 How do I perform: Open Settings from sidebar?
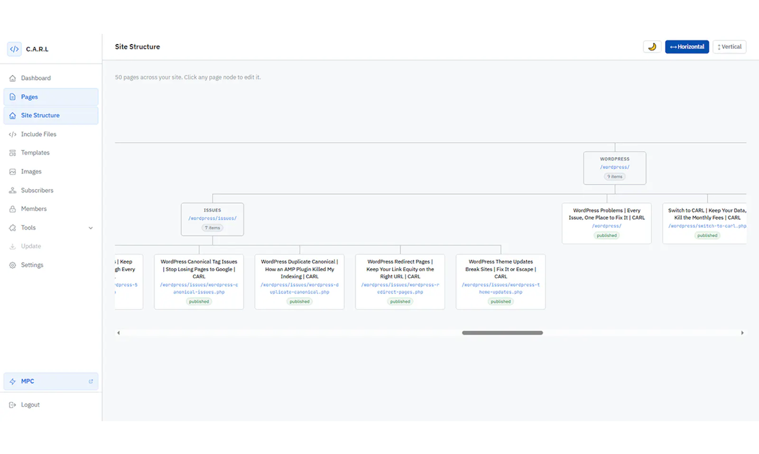click(51, 265)
